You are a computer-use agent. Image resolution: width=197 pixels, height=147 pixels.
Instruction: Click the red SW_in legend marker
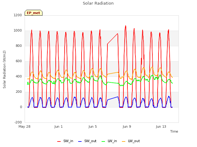pos(59,141)
